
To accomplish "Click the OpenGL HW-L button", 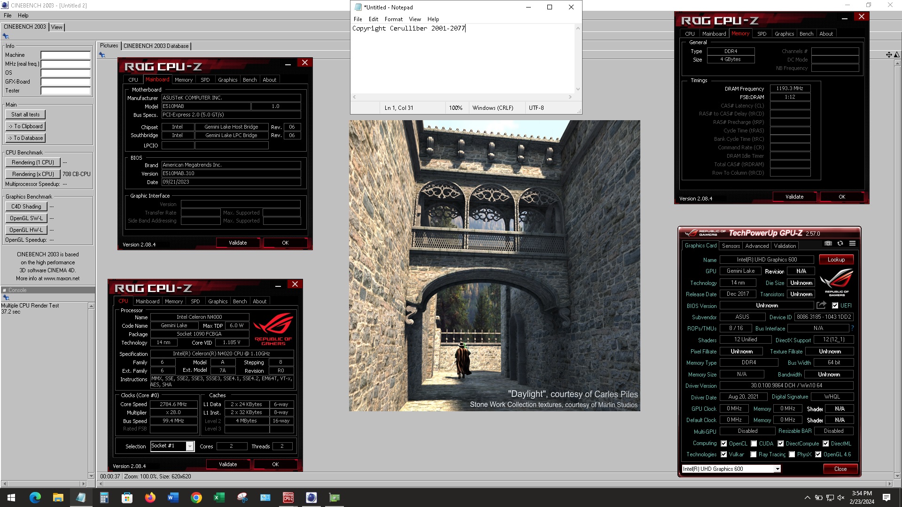I will (26, 230).
